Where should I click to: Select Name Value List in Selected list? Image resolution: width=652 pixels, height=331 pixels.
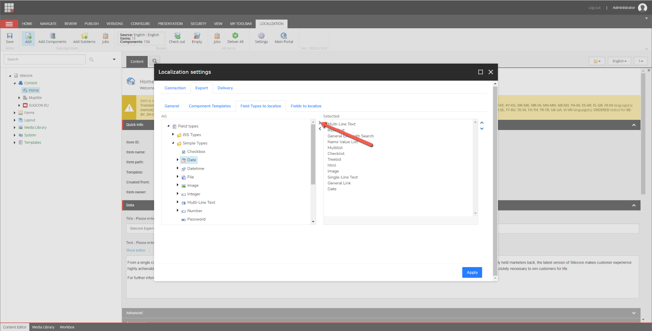point(343,142)
